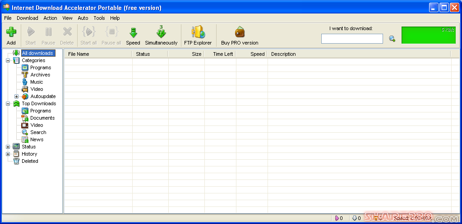Minimize the Internet Download Accelerator window
Screen dimensions: 462x224
pyautogui.click(x=434, y=8)
